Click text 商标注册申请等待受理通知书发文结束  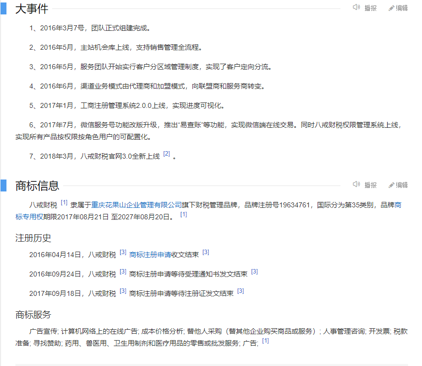pyautogui.click(x=188, y=274)
